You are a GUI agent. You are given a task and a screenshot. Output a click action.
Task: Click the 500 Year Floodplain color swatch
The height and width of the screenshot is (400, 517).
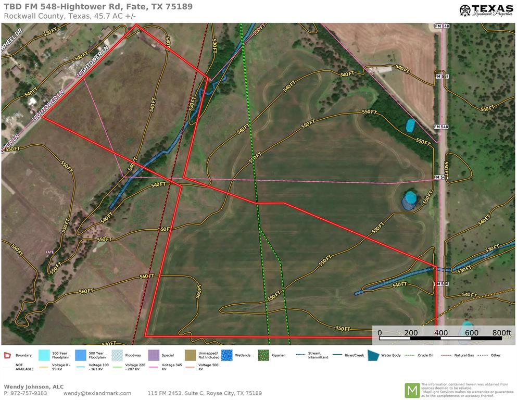[x=81, y=356]
